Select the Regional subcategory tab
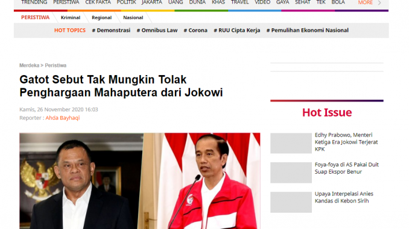Screen dimensions: 409x229 coord(102,17)
